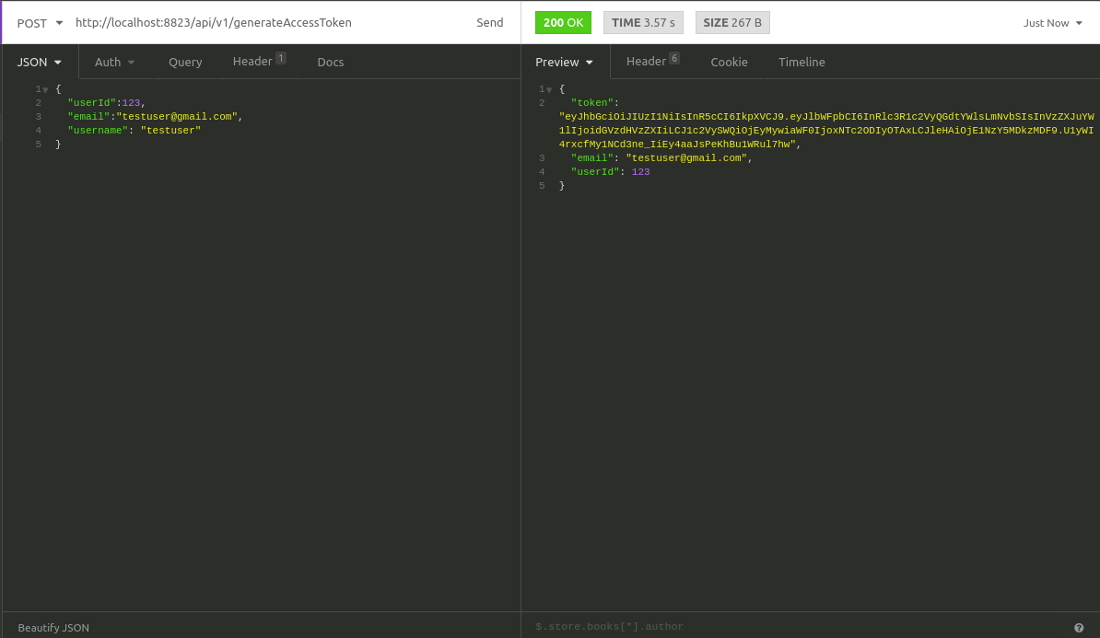
Task: Switch to the Docs tab
Action: pos(330,62)
